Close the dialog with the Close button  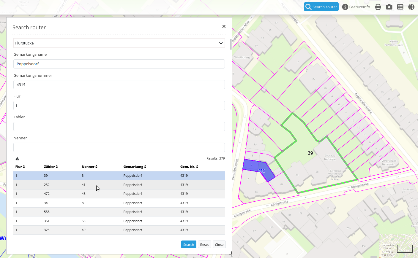219,245
